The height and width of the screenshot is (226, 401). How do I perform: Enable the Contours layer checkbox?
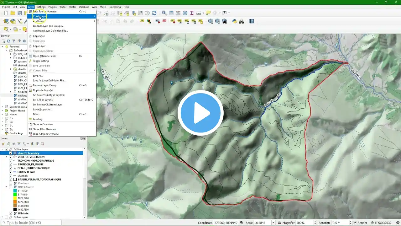11,183
